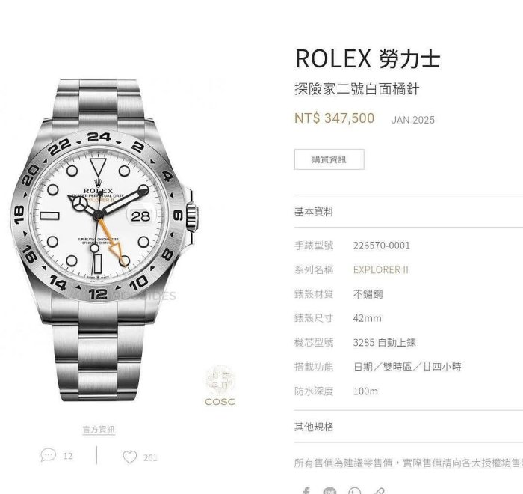Expand the 其他規格 section
This screenshot has height=494, width=523.
pyautogui.click(x=409, y=427)
